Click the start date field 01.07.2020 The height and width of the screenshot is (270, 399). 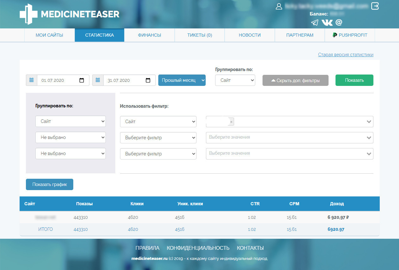click(x=63, y=80)
